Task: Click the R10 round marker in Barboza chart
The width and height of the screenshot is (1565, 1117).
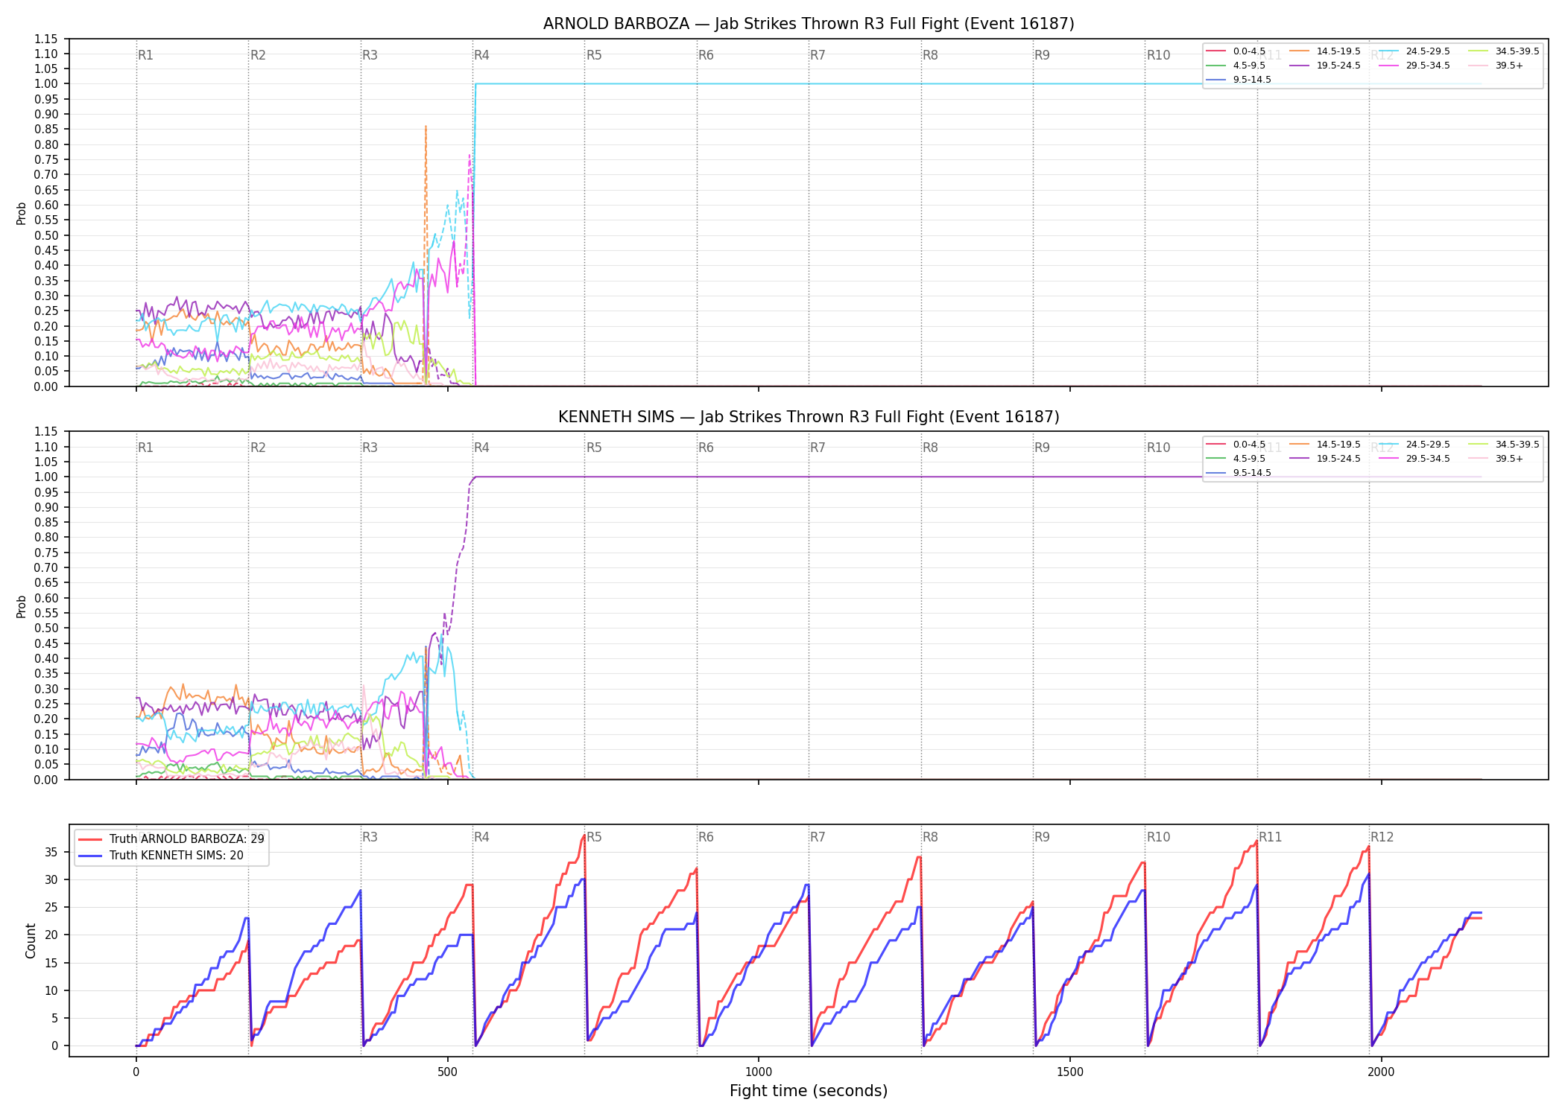Action: [1158, 55]
